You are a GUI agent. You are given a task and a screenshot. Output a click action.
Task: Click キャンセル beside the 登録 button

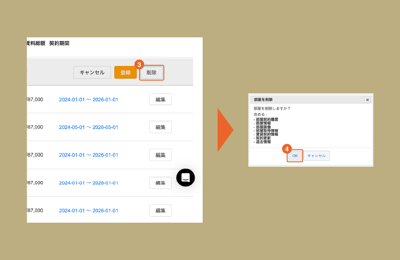[92, 72]
